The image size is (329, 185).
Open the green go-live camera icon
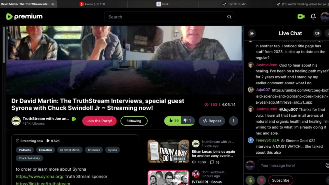pos(301,17)
